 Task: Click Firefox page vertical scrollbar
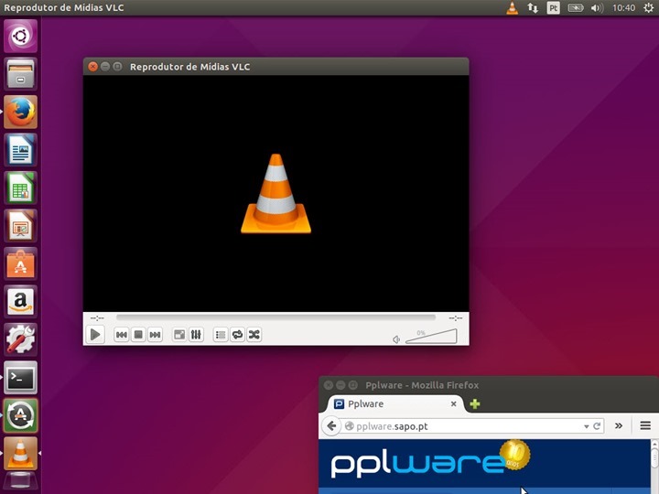click(655, 466)
